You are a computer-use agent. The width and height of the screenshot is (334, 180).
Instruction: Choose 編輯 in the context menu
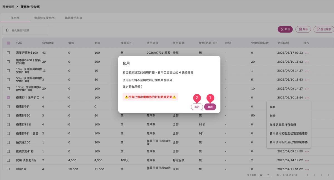289,107
